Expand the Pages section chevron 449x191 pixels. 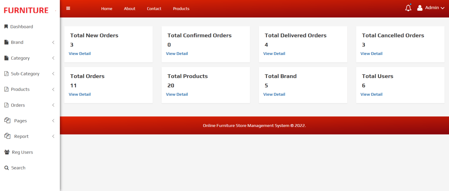53,121
